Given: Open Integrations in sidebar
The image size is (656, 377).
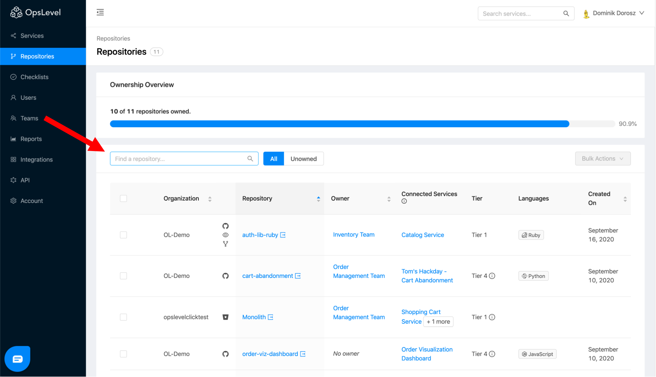Looking at the screenshot, I should (43, 159).
